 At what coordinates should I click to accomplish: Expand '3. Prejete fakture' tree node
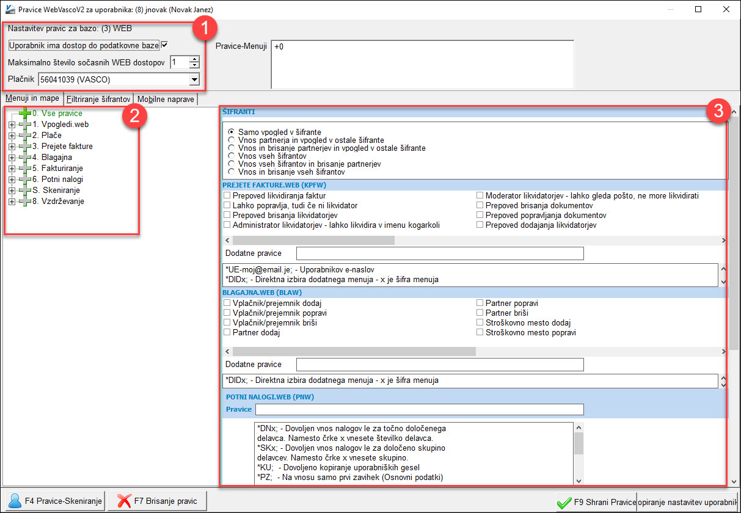12,147
